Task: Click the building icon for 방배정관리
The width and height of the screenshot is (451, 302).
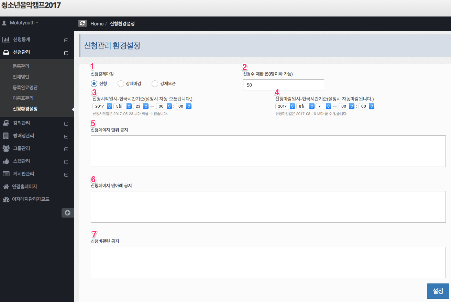Action: [5, 136]
